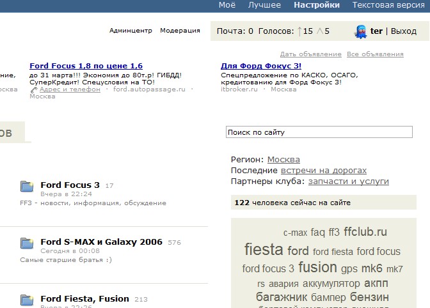Click the caret votes icon next to 5
Viewport: 430px width, 308px height.
point(320,31)
